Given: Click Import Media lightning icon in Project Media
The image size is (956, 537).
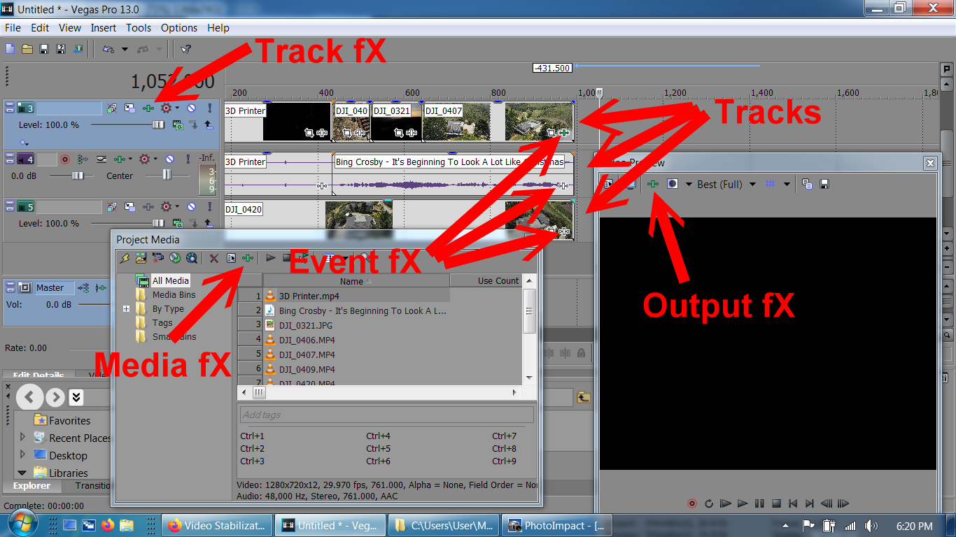Looking at the screenshot, I should click(x=125, y=258).
